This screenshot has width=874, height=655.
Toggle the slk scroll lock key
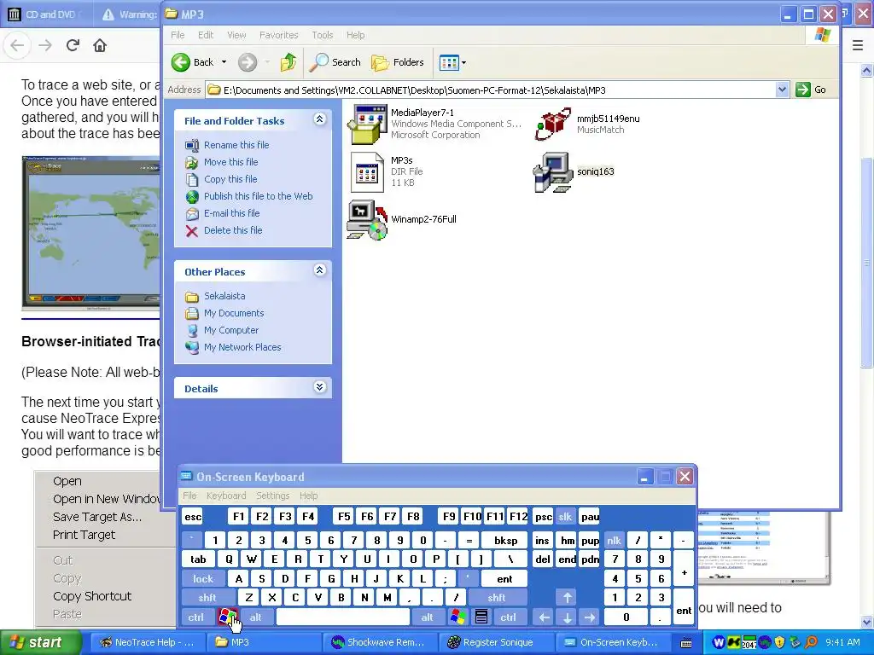[x=565, y=517]
